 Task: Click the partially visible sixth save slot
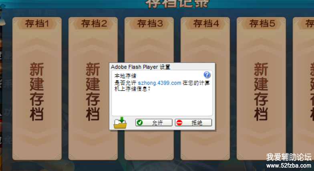[x=304, y=89]
